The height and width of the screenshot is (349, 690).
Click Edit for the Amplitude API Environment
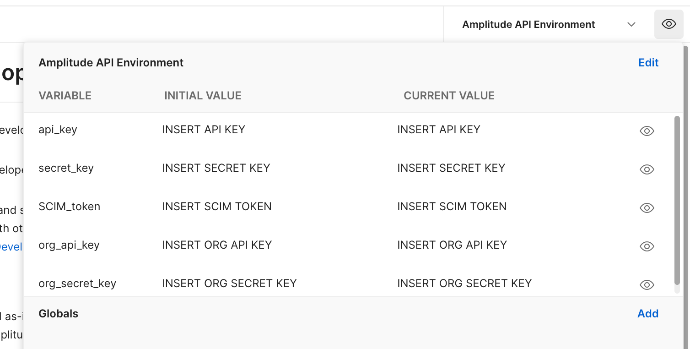point(648,63)
